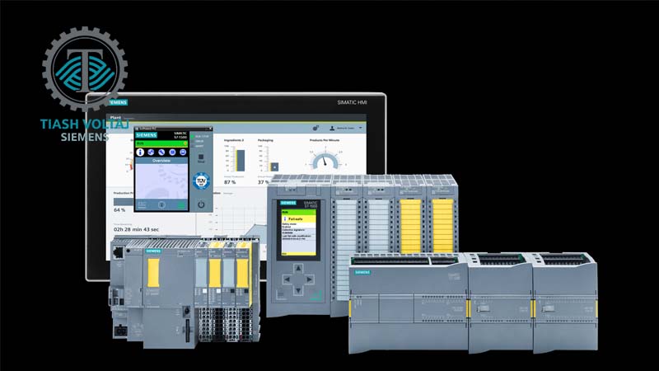Click the right arrow key on S7-1500 CPU
Screen dimensions: 659x371
(310, 279)
